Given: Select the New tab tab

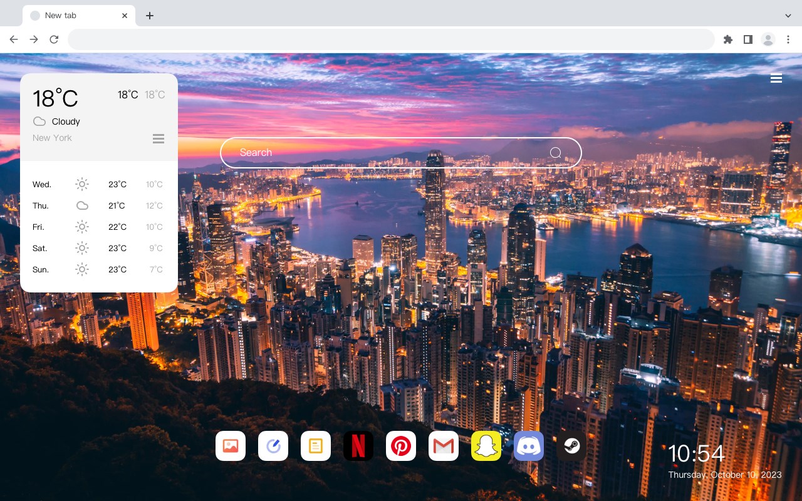Looking at the screenshot, I should (x=79, y=16).
